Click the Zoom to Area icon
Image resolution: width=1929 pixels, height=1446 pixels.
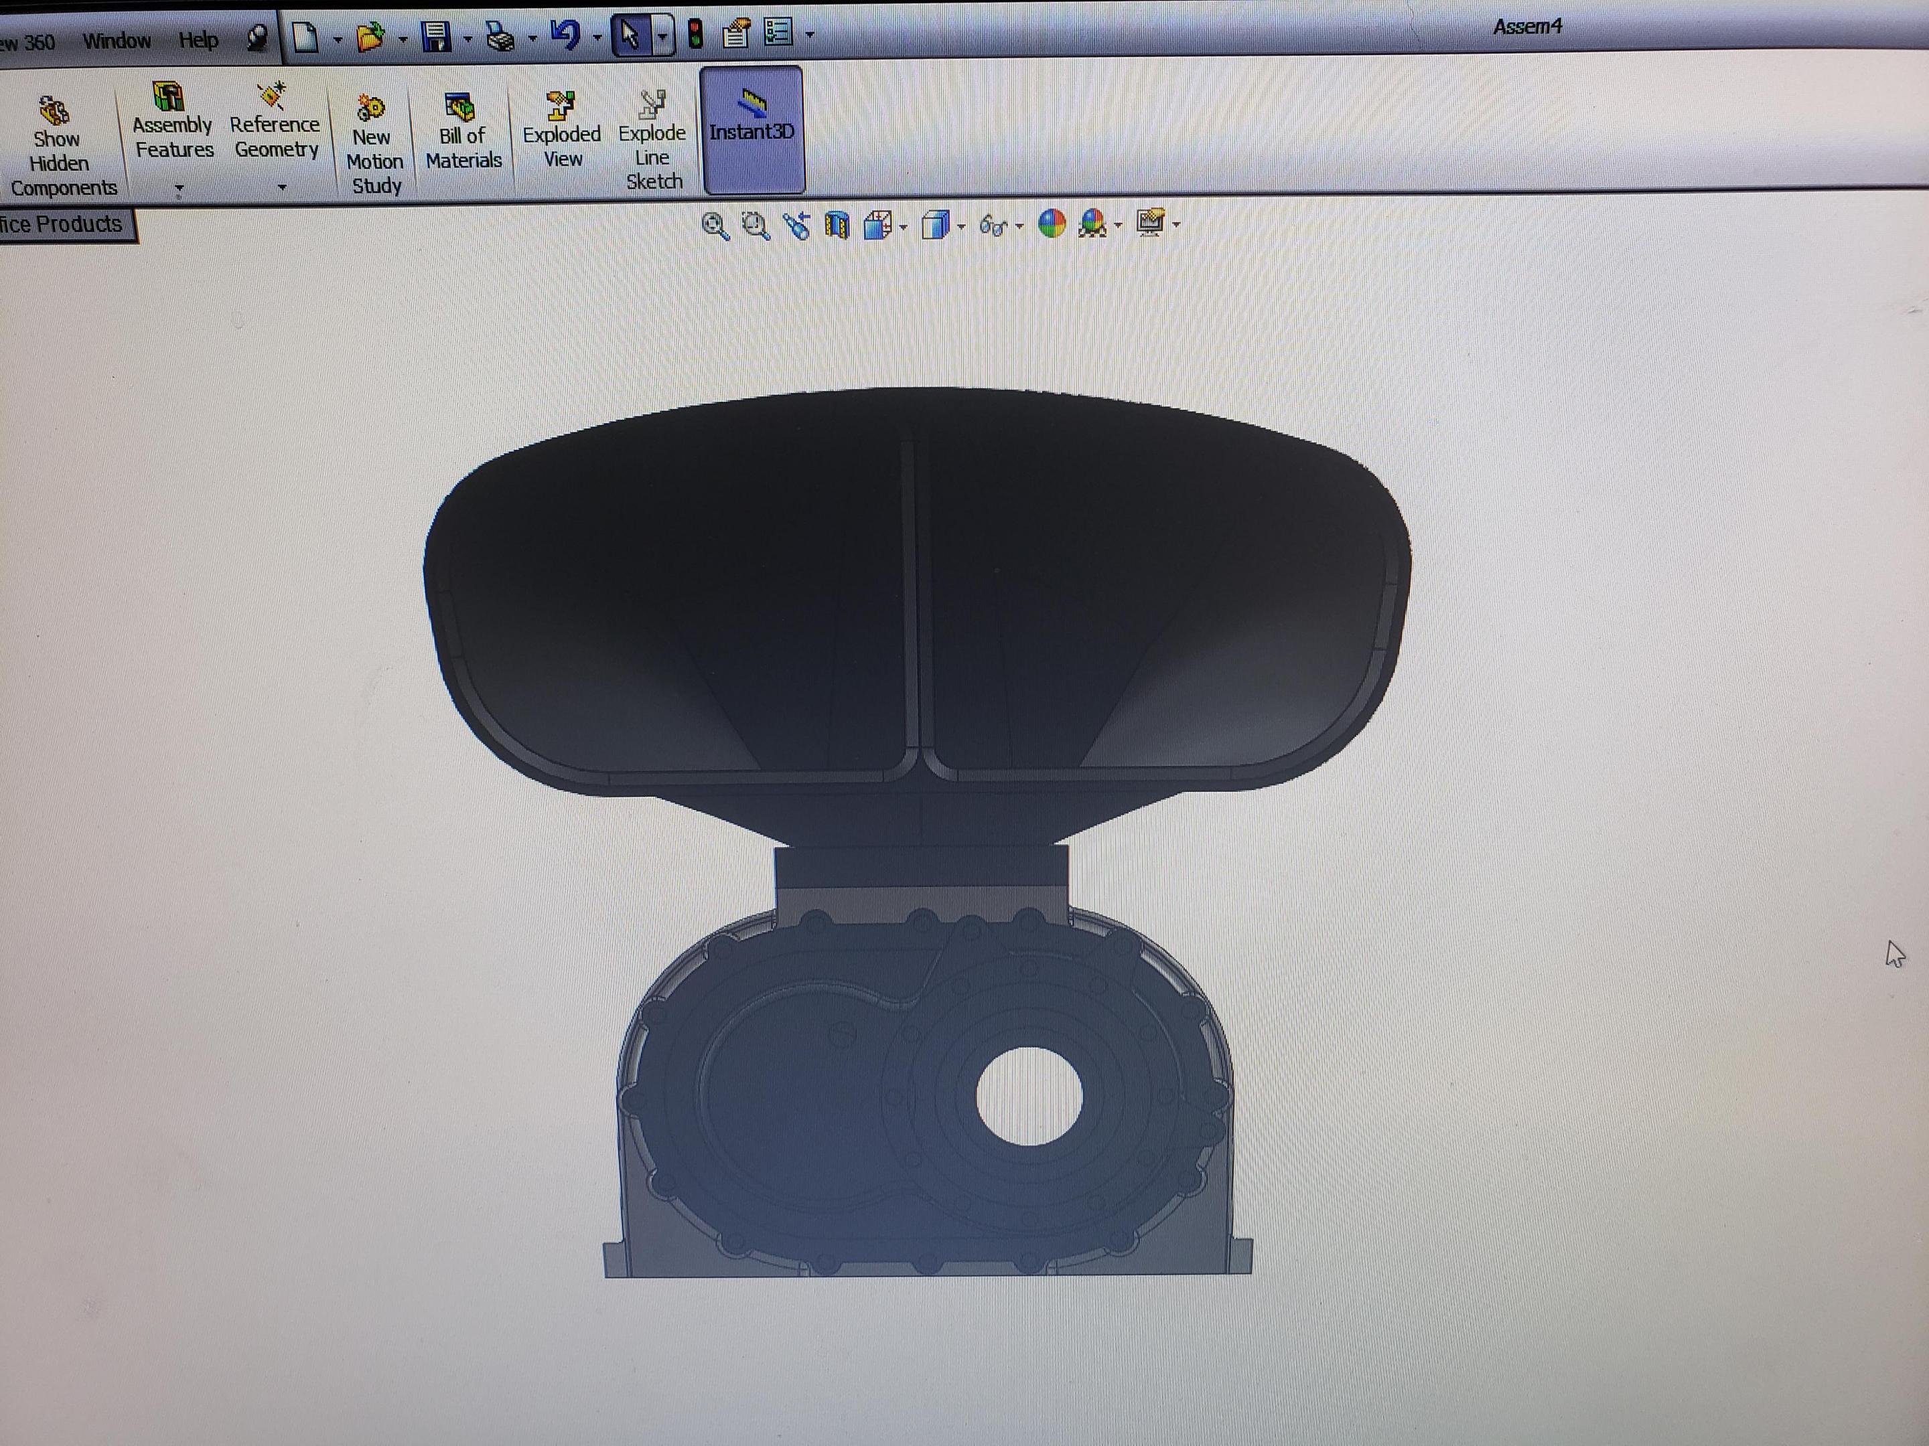coord(756,226)
